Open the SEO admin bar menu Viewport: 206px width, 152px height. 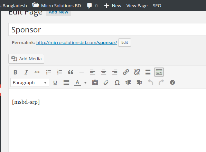pos(157,6)
